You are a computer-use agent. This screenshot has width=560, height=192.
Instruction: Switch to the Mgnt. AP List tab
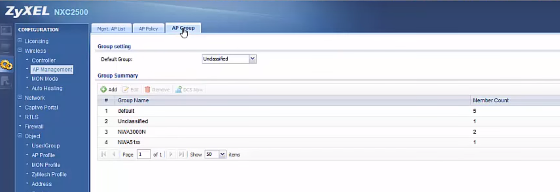click(x=110, y=29)
